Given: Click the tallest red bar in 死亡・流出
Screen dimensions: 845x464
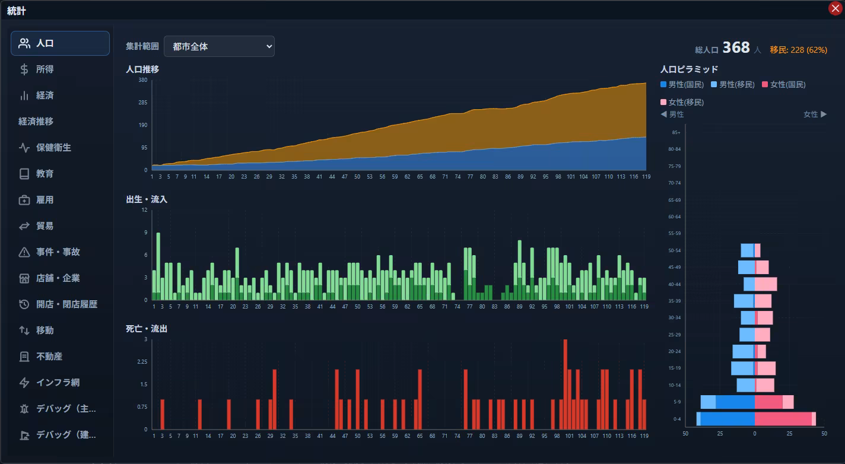Looking at the screenshot, I should 565,384.
